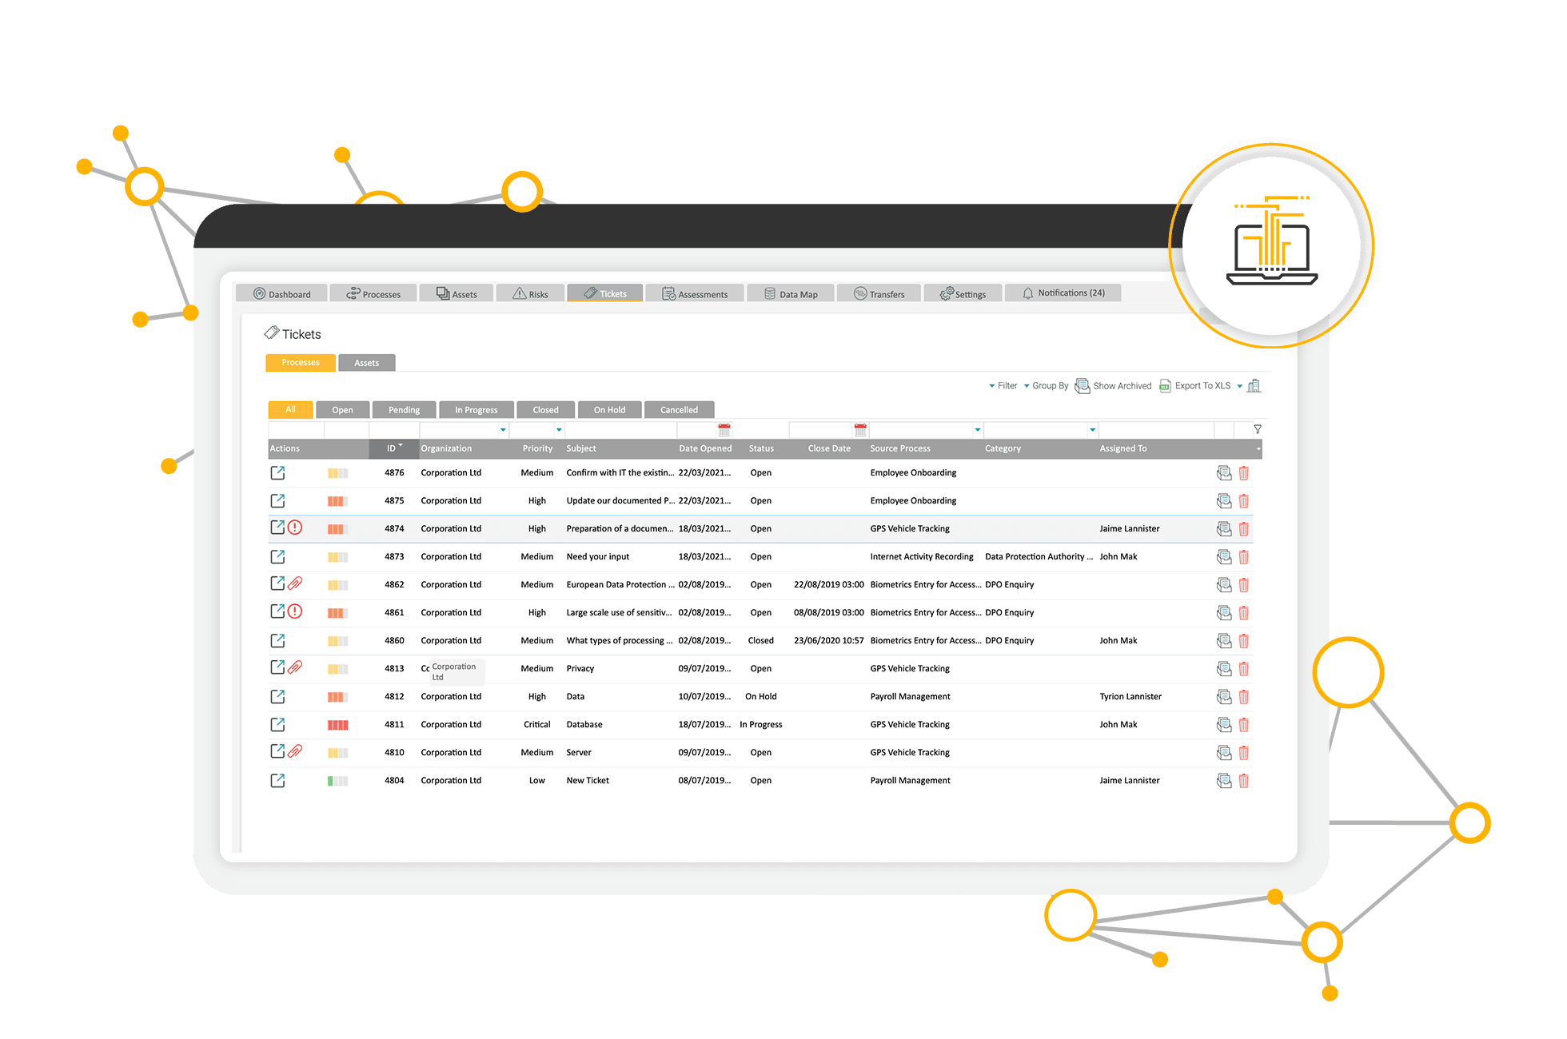Open attachment paperclip on ticket 4862
This screenshot has height=1039, width=1567.
(295, 583)
